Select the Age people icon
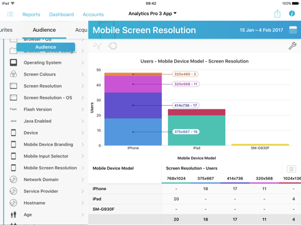This screenshot has height=225, width=301. (13, 214)
